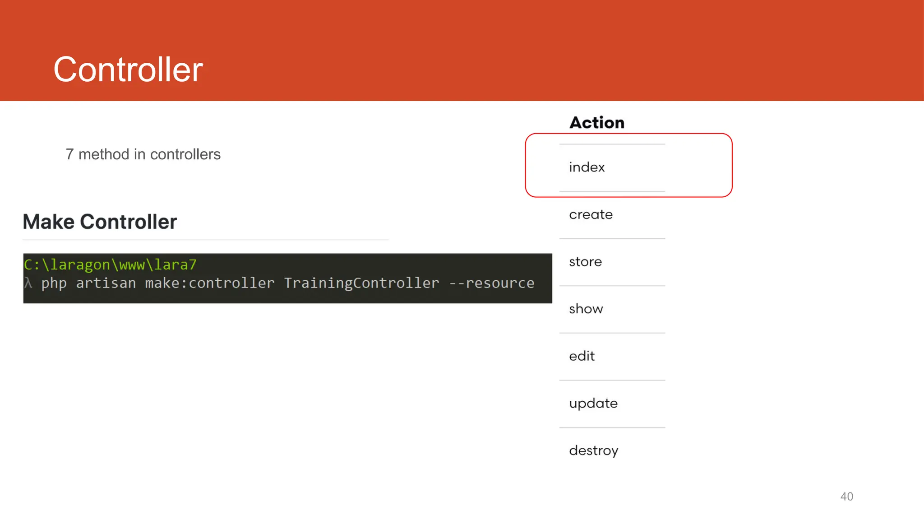Select the update action entry

pos(593,404)
